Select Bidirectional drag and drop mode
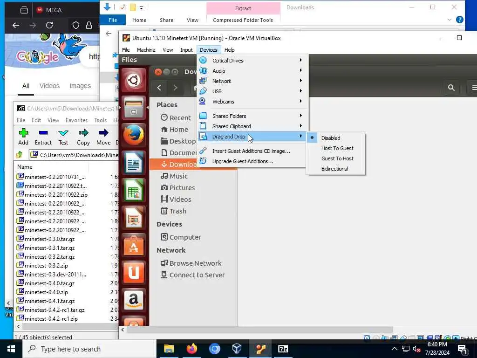The height and width of the screenshot is (358, 477). 334,169
